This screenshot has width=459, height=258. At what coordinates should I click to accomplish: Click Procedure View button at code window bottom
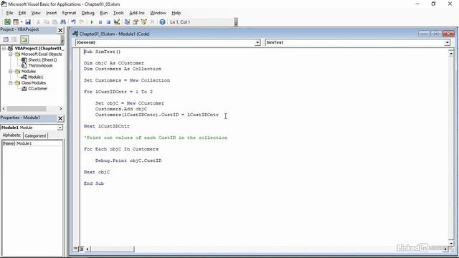[75, 249]
